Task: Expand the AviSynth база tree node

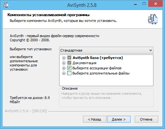Action: 64,58
